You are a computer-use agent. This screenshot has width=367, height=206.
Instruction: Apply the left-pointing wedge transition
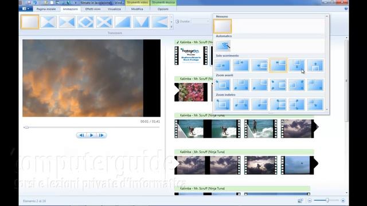(x=160, y=22)
